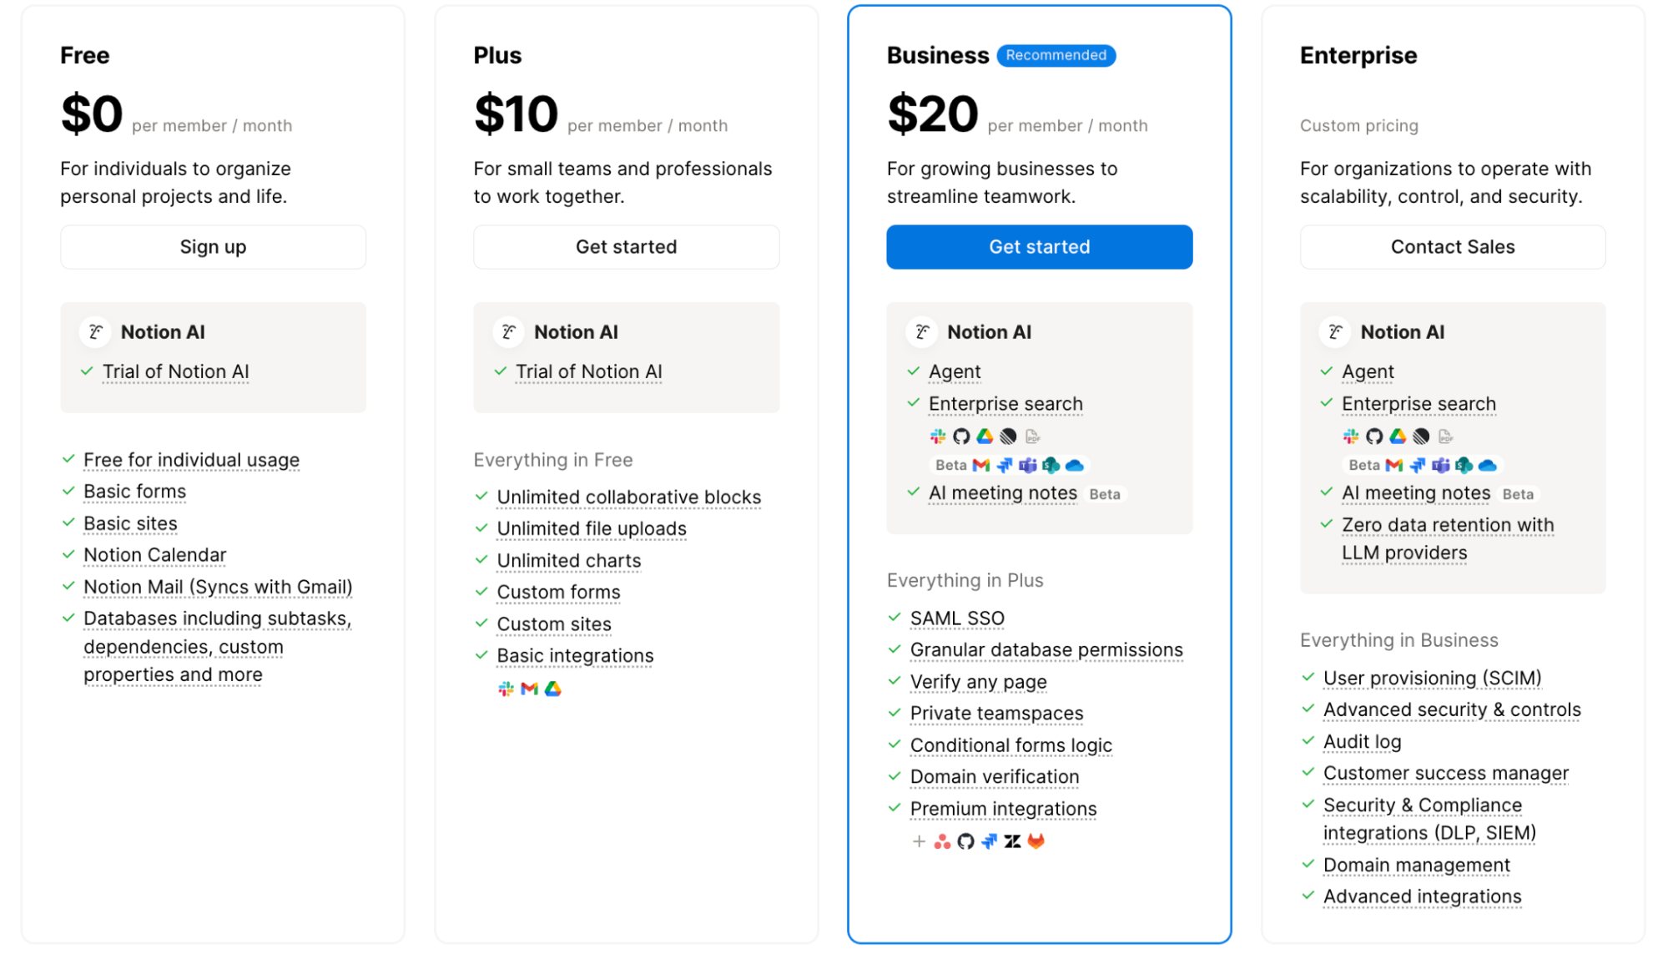Click the checkmark next to SAML SSO

tap(894, 618)
